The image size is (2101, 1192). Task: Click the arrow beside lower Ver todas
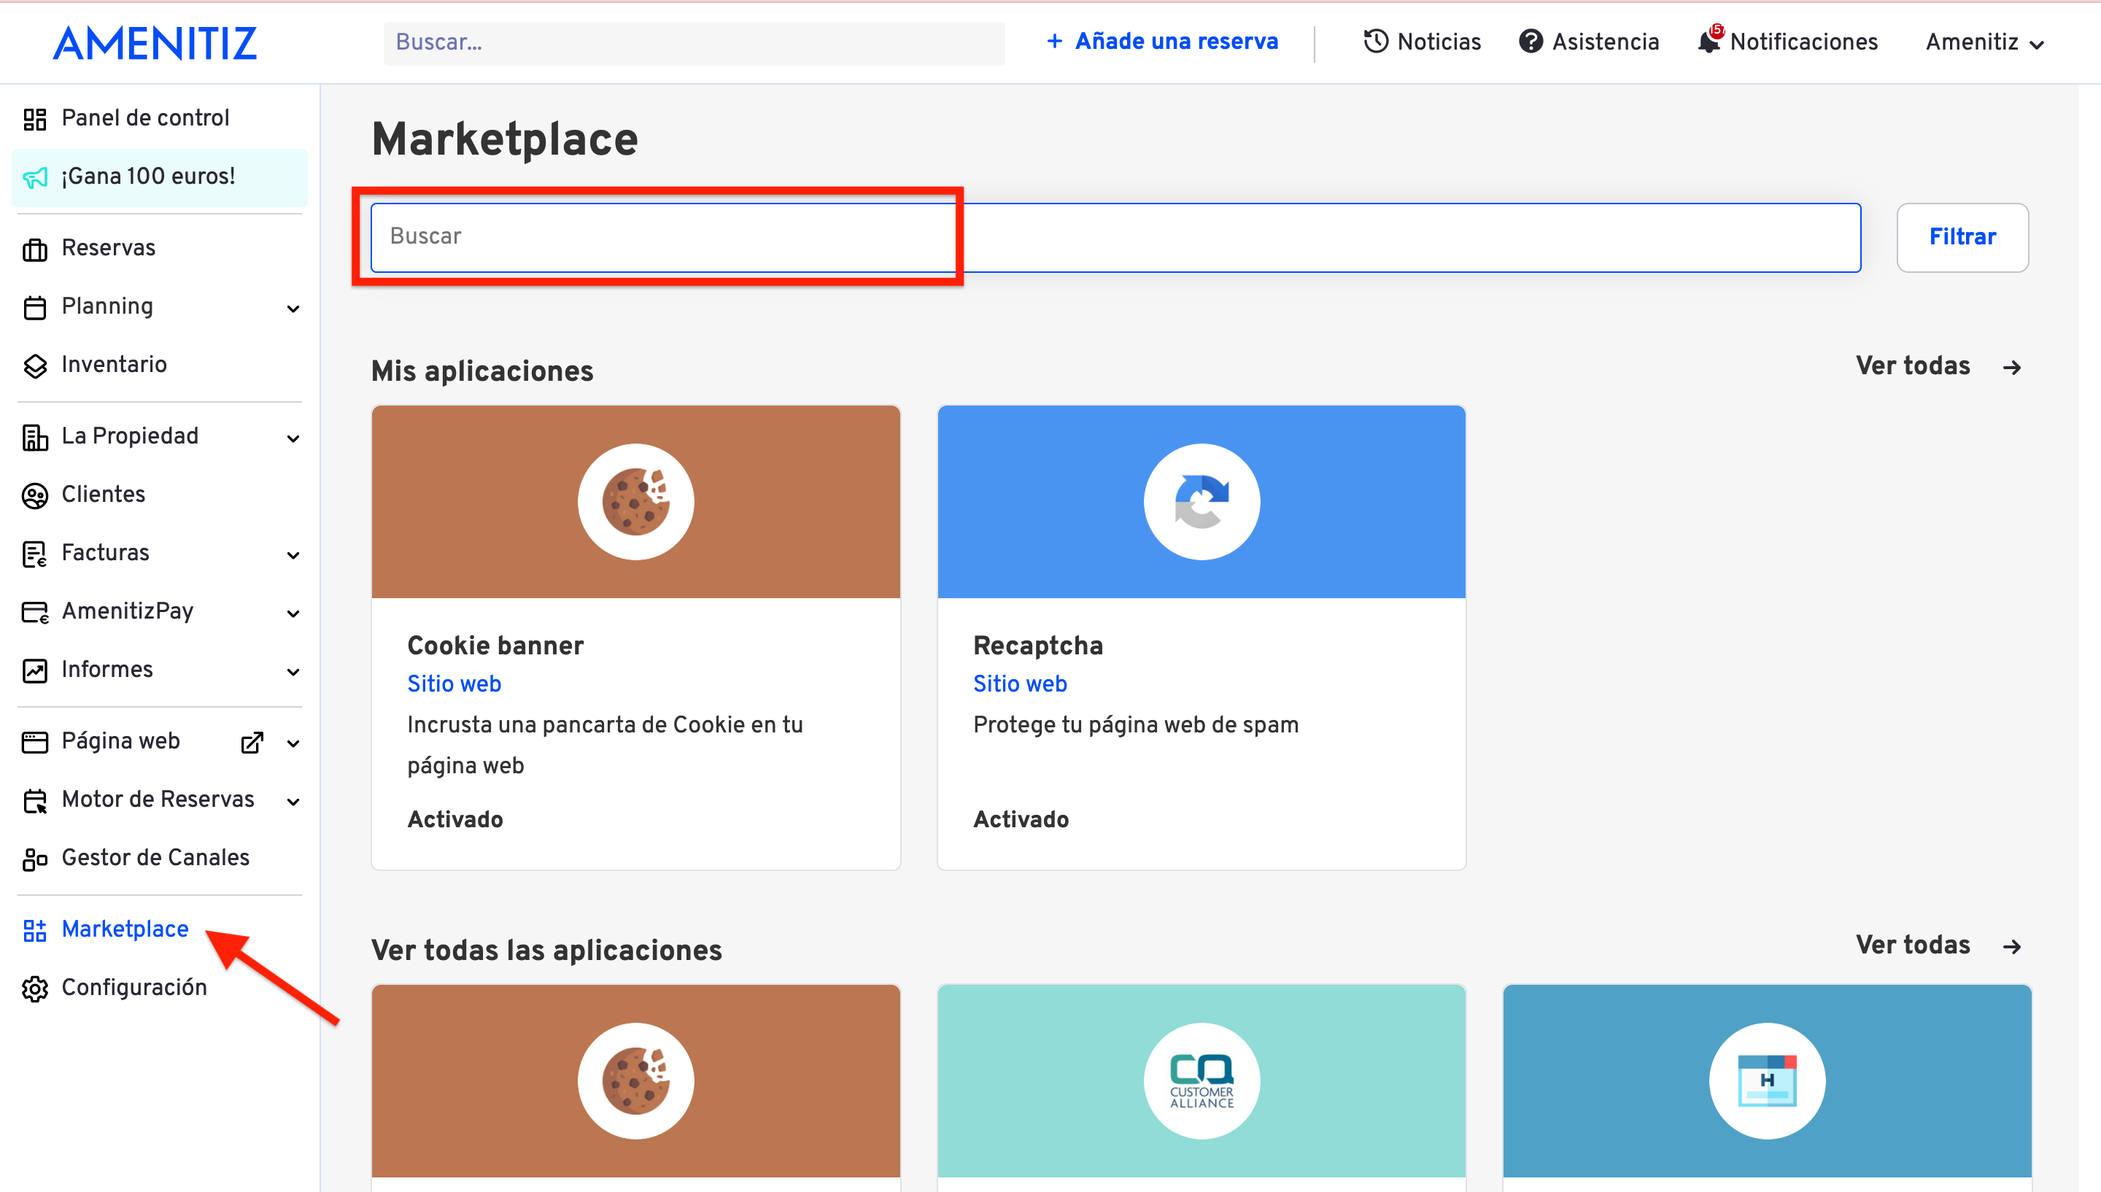[x=2013, y=946]
